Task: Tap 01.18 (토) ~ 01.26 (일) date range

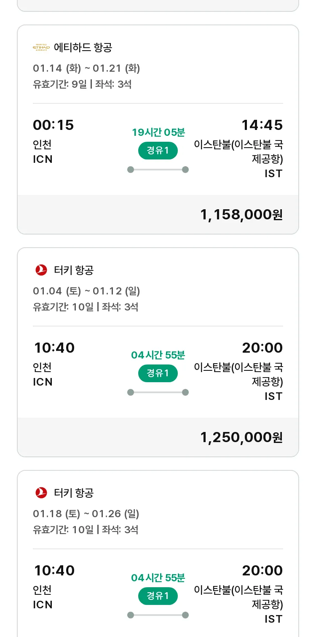Action: tap(86, 514)
